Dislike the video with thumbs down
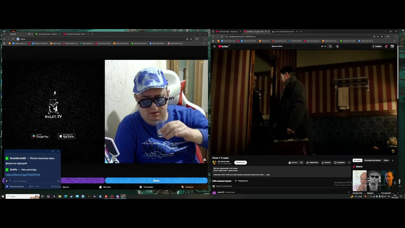Screen dimensions: 405x228 [301, 162]
